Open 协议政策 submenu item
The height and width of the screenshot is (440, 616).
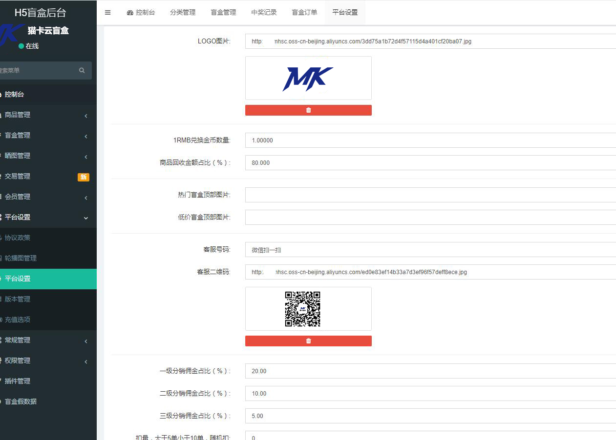(x=48, y=238)
